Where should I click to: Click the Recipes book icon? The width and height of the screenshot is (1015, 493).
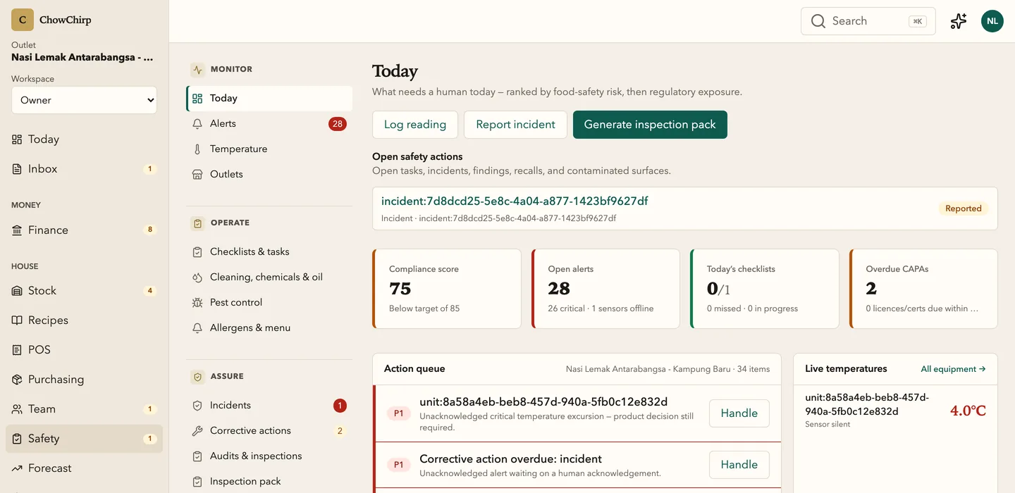point(17,320)
